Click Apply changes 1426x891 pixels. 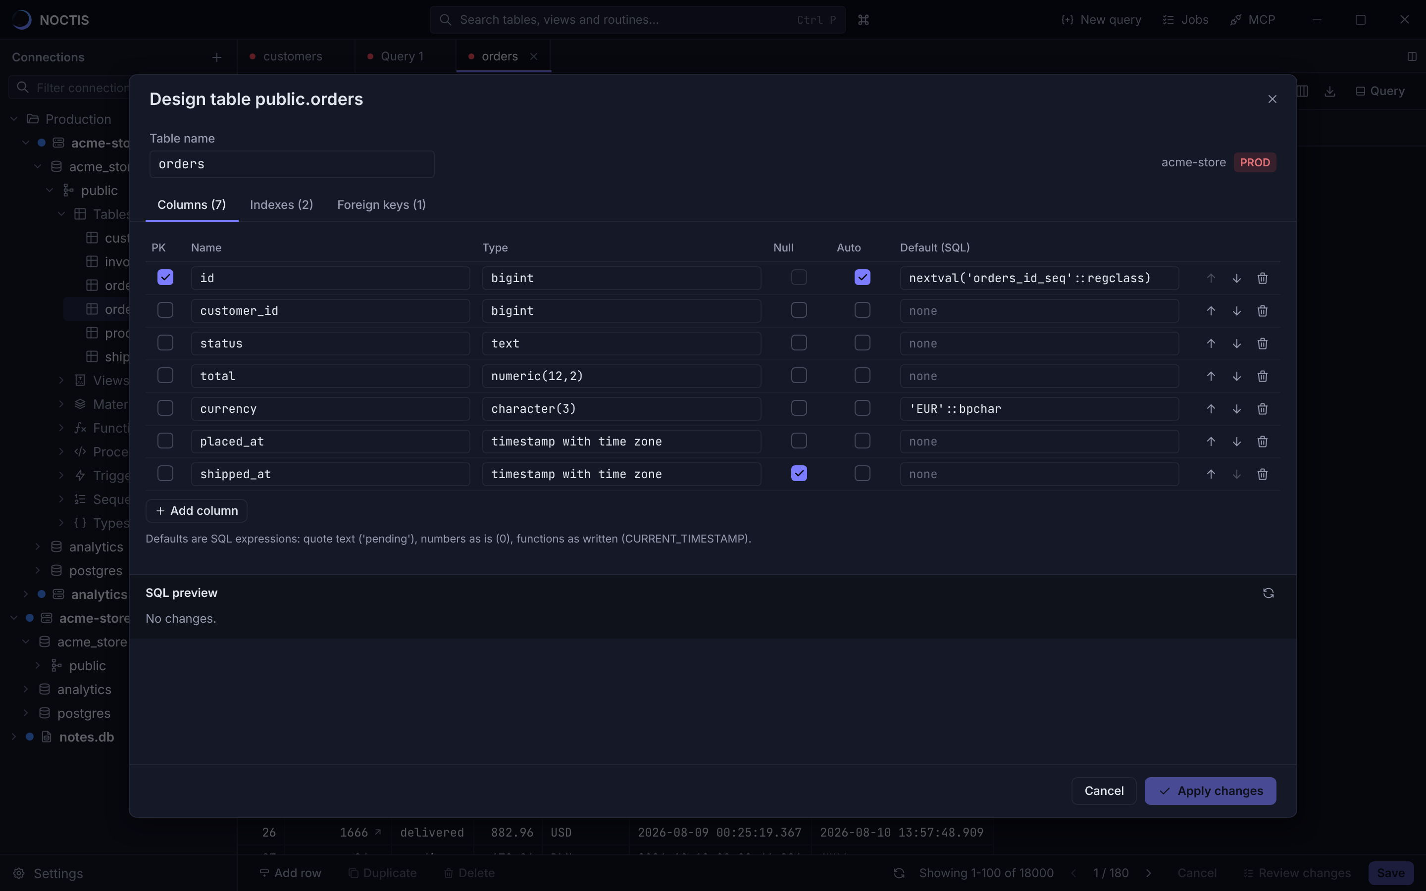click(1210, 791)
